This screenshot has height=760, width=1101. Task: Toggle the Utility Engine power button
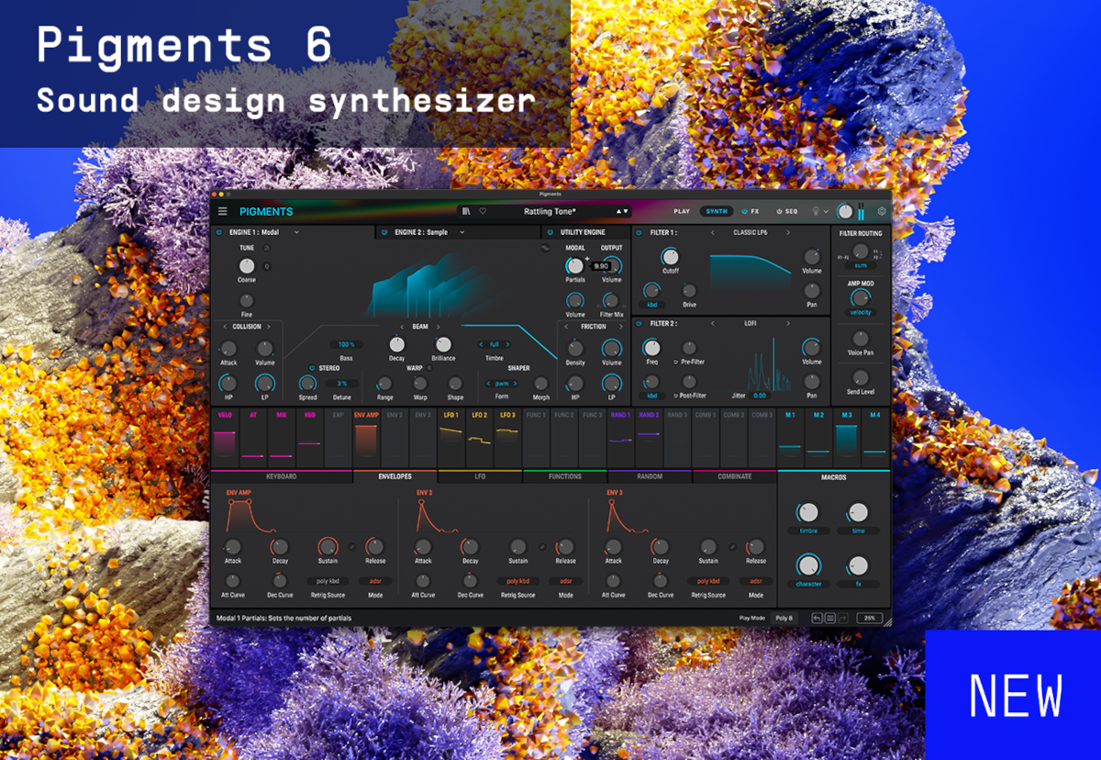[x=550, y=232]
